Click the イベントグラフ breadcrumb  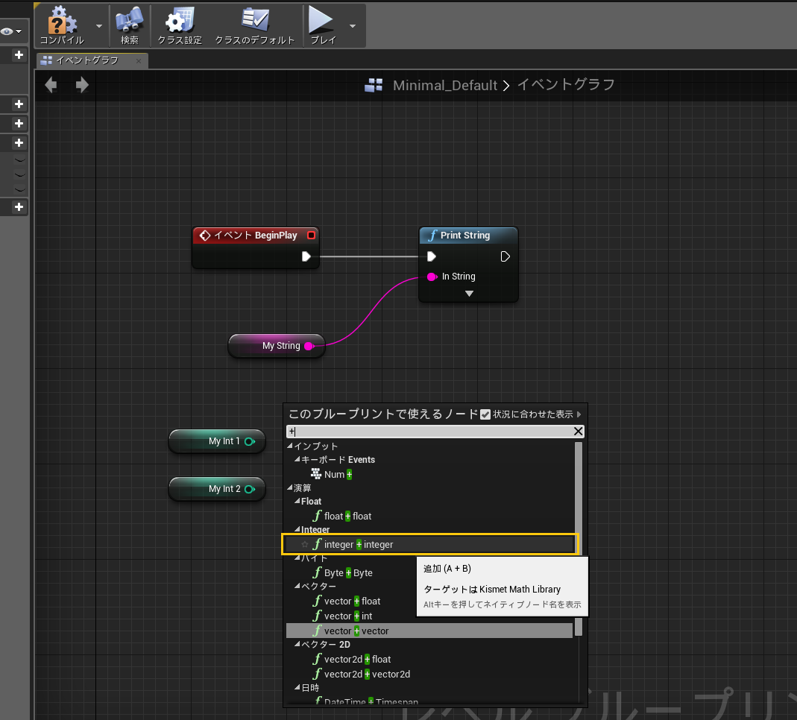tap(566, 85)
